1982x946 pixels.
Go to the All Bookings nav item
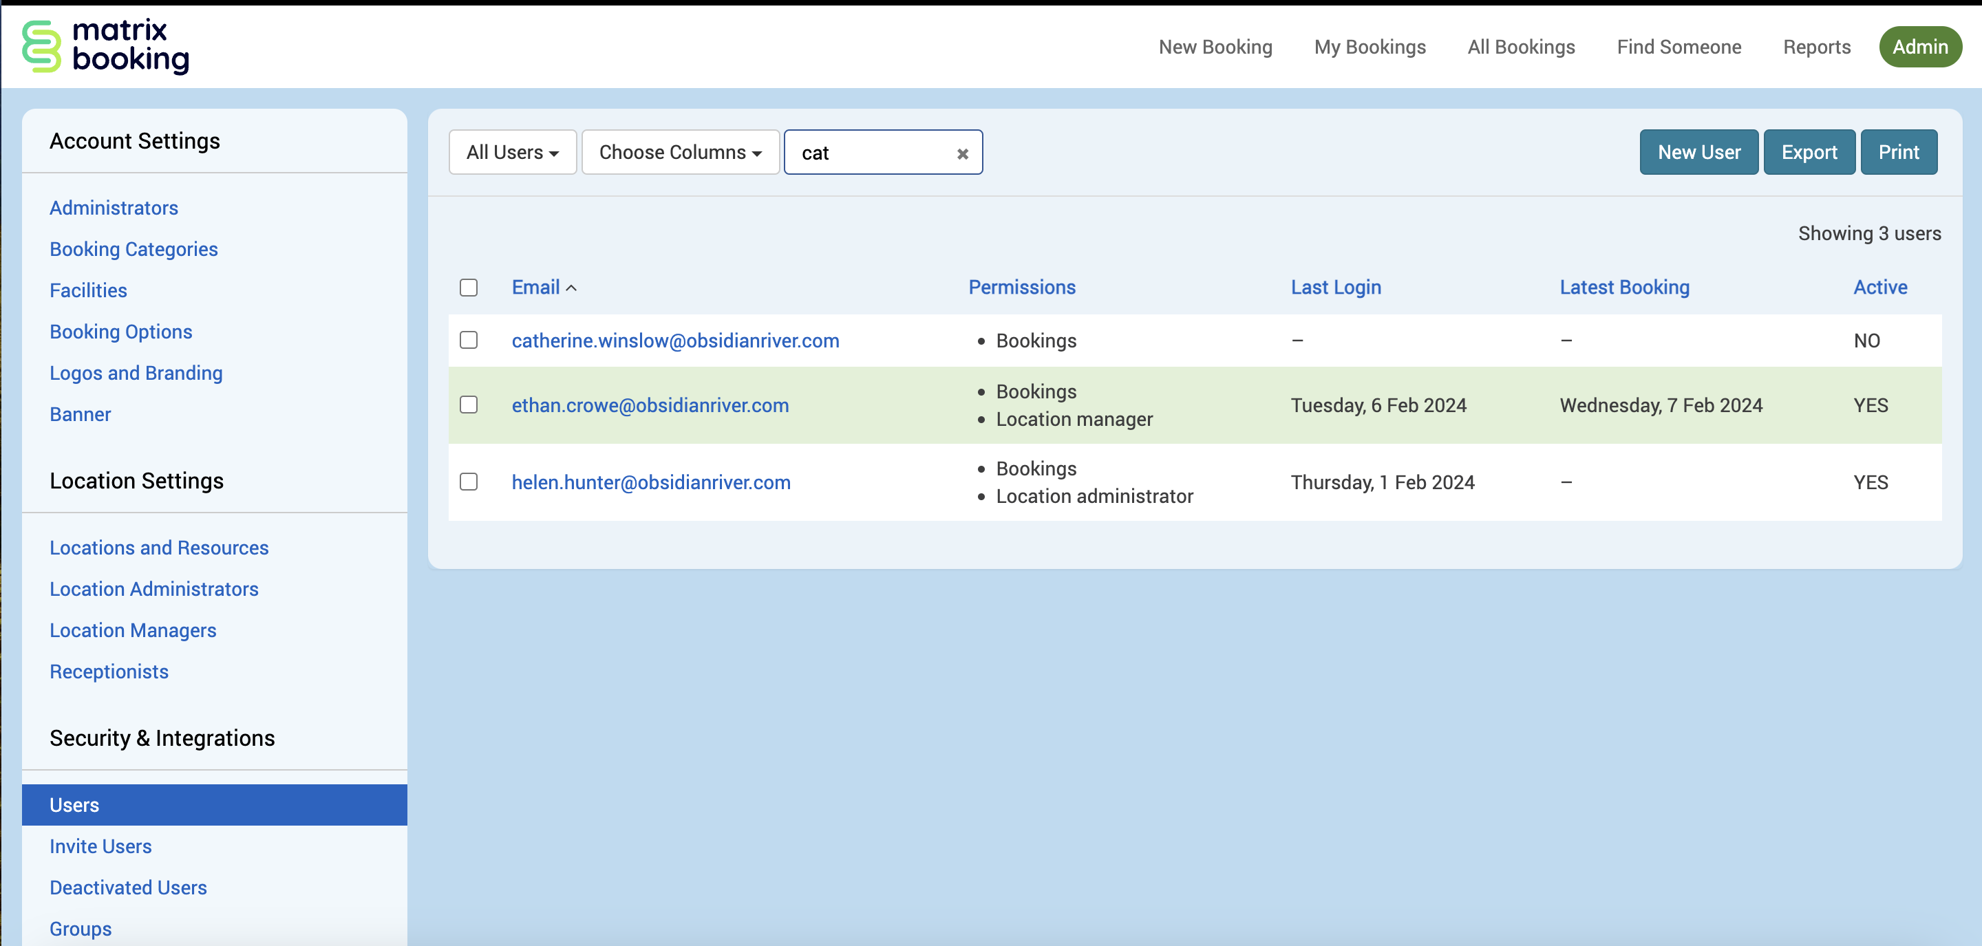[1520, 47]
